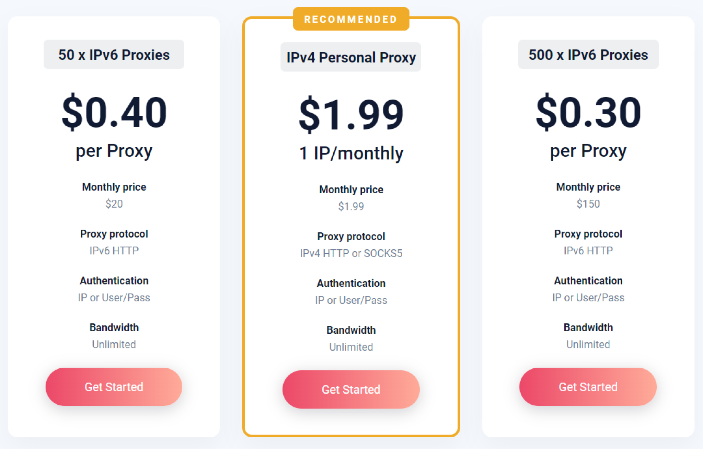Viewport: 703px width, 449px height.
Task: Click the $150 monthly price value
Action: 588,204
